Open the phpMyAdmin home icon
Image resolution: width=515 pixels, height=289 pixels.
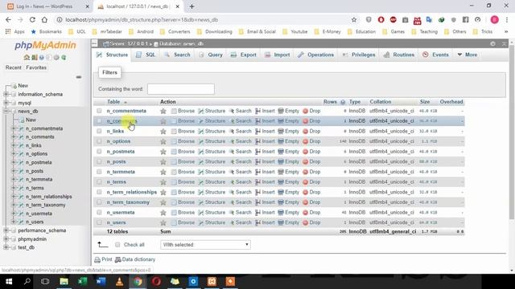point(27,57)
